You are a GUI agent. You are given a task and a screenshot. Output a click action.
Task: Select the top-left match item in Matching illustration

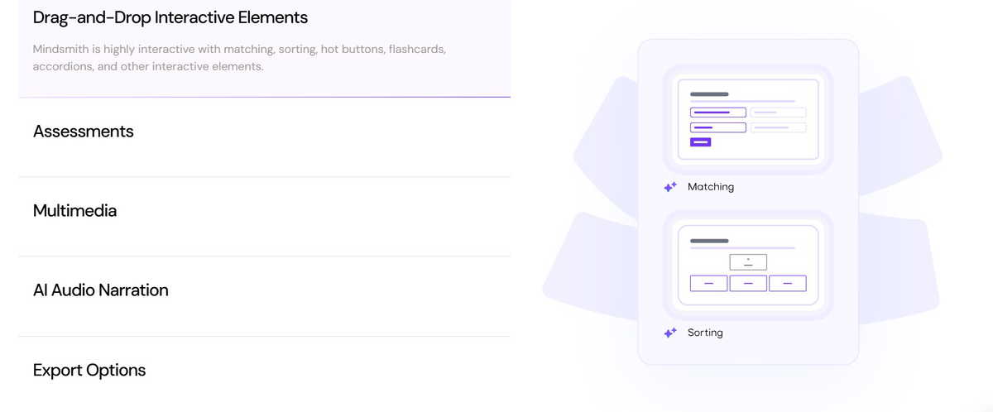click(718, 113)
